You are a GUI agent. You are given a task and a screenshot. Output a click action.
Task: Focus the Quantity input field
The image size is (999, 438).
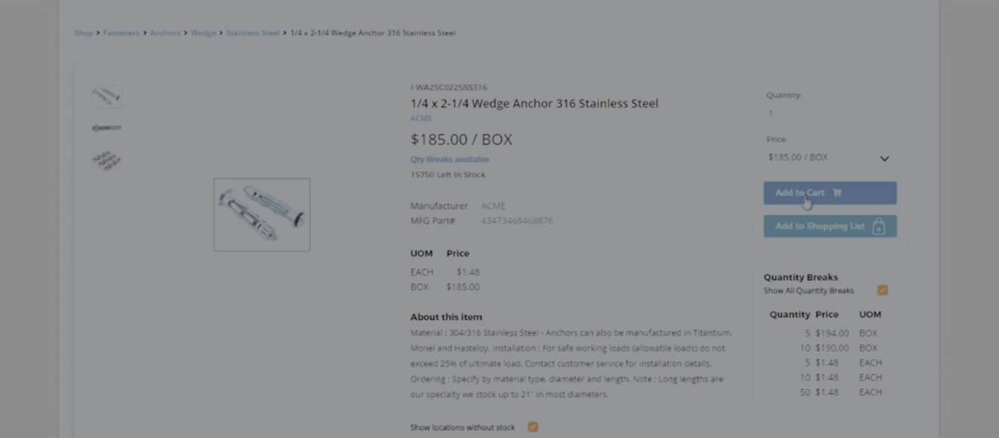click(829, 113)
